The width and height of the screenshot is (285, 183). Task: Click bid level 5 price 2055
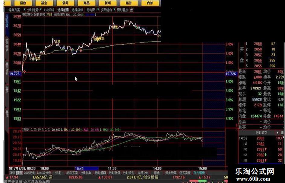(258, 66)
